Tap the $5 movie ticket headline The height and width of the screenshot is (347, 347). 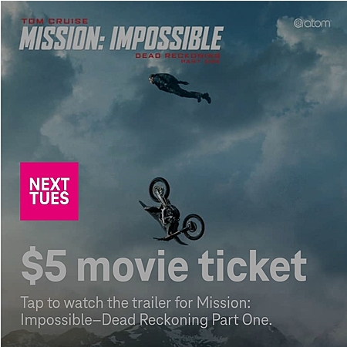click(164, 266)
